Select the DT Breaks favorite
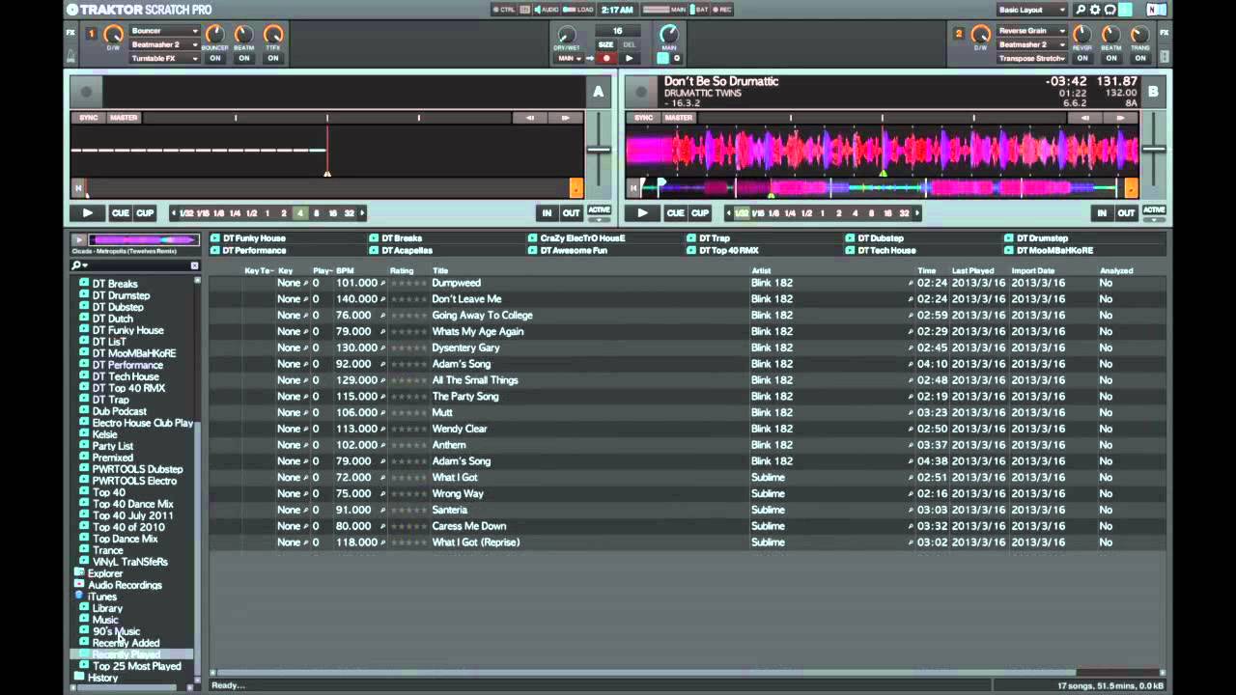This screenshot has width=1236, height=695. pyautogui.click(x=402, y=238)
